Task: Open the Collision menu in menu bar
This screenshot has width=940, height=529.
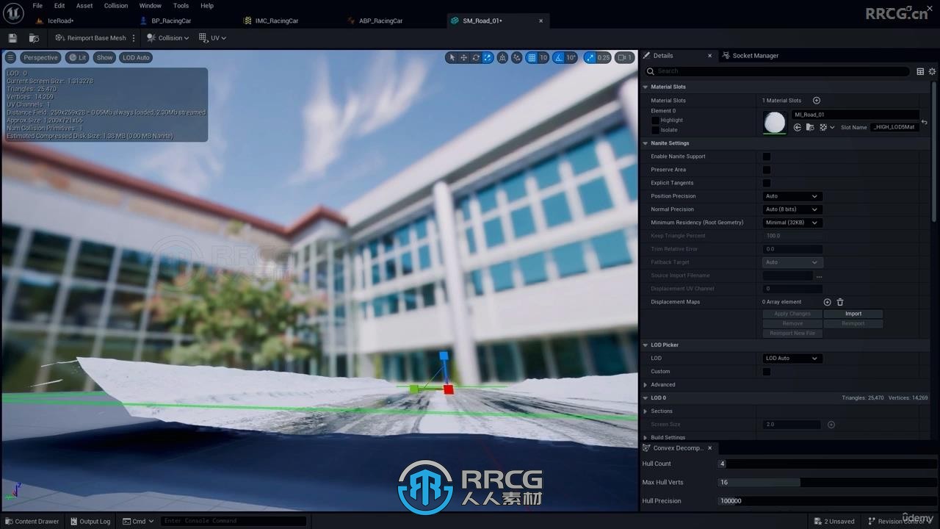Action: click(116, 6)
